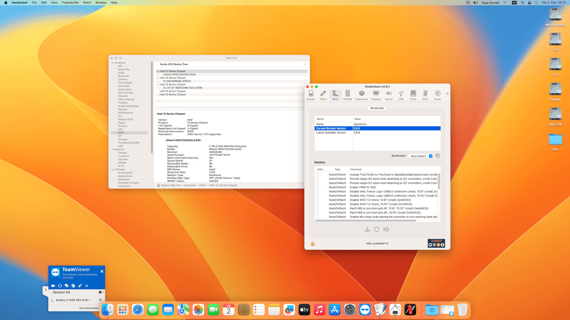This screenshot has height=320, width=570.
Task: Select checkbox for Patch MSI interrupts #2
Action: (317, 212)
